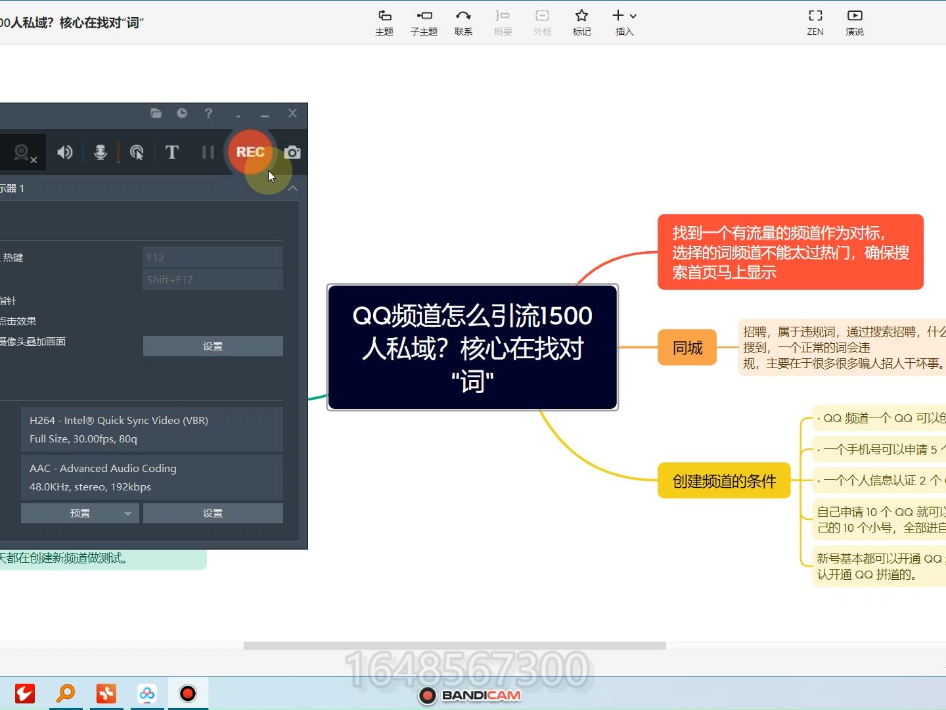Viewport: 946px width, 710px height.
Task: Select AAC Advanced Audio Coding entry
Action: pos(152,477)
